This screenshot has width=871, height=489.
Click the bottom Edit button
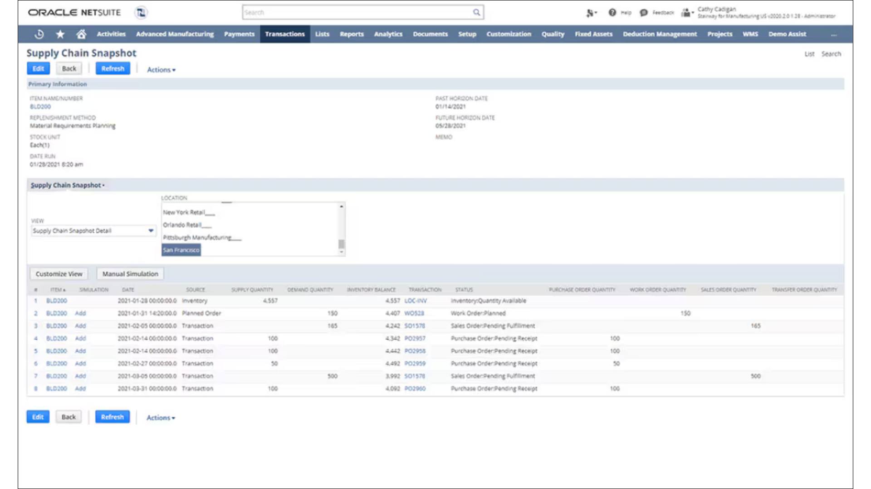click(x=38, y=417)
